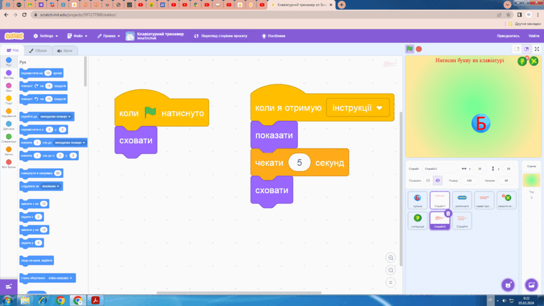Switch to the Образи tab
This screenshot has width=544, height=306.
[38, 50]
